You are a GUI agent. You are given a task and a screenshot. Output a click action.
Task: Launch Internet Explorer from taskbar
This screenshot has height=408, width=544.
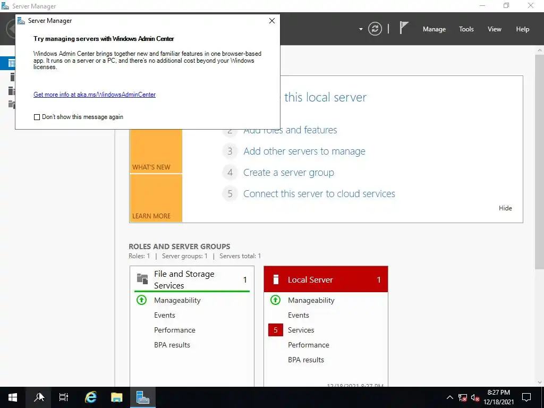[x=90, y=397]
